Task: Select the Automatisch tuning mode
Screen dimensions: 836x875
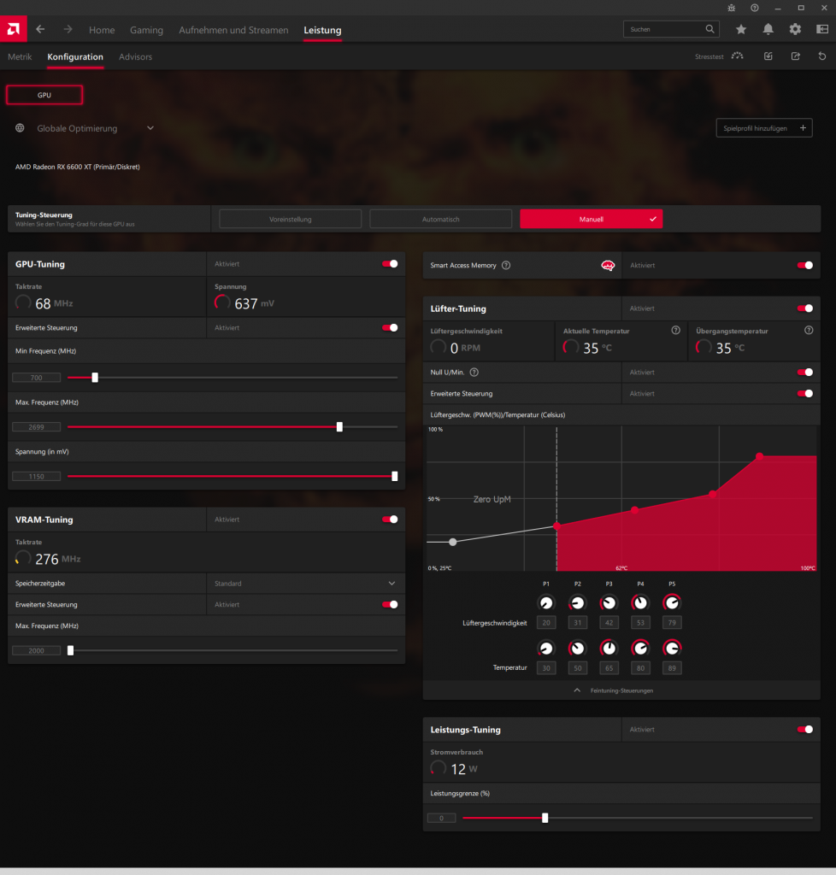Action: click(x=440, y=219)
